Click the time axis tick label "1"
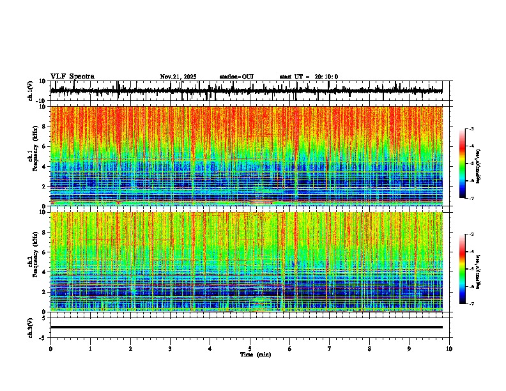The height and width of the screenshot is (391, 506). click(x=90, y=349)
